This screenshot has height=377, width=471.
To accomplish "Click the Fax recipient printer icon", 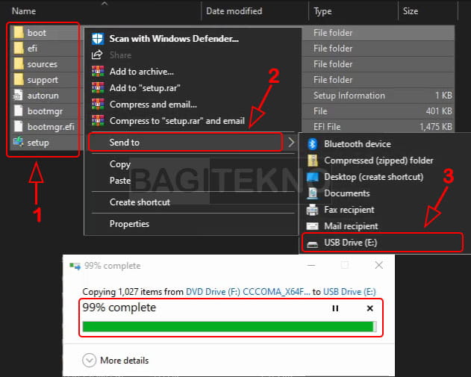I will tap(312, 210).
